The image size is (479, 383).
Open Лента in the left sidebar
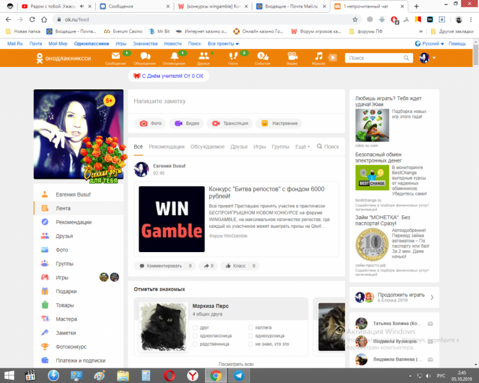(79, 208)
